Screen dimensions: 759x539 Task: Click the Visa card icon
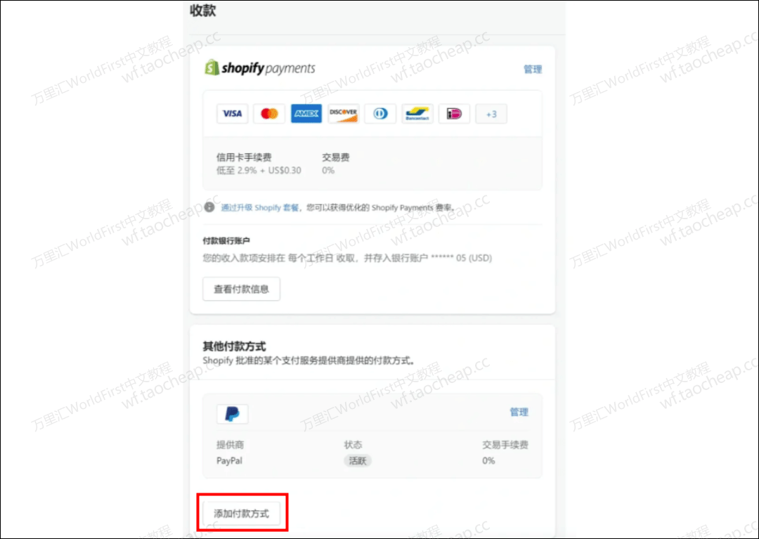tap(233, 114)
